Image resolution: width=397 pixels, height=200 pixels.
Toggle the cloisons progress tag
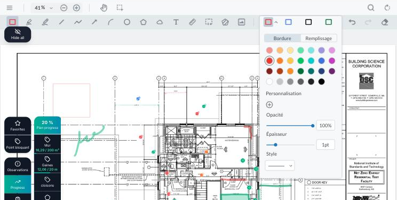point(47,182)
